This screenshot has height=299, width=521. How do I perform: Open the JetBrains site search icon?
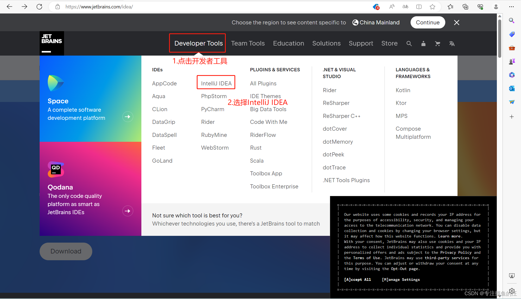[x=409, y=44]
